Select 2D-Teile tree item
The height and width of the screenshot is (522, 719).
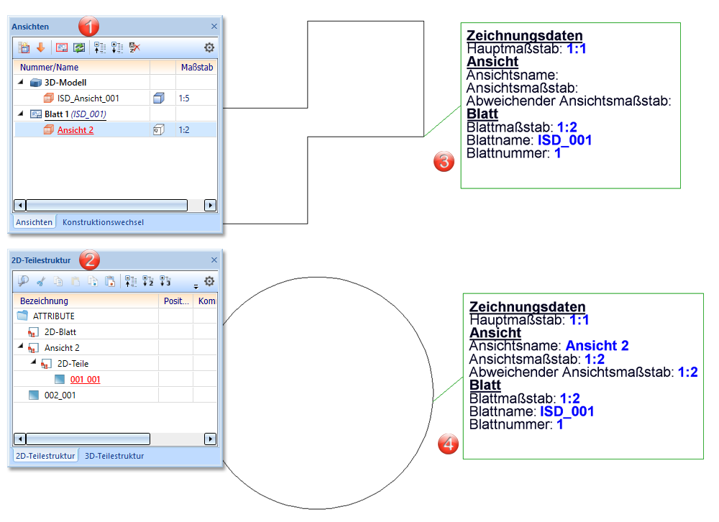click(73, 364)
